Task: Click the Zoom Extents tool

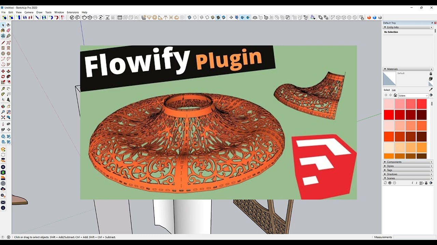Action: [3, 117]
